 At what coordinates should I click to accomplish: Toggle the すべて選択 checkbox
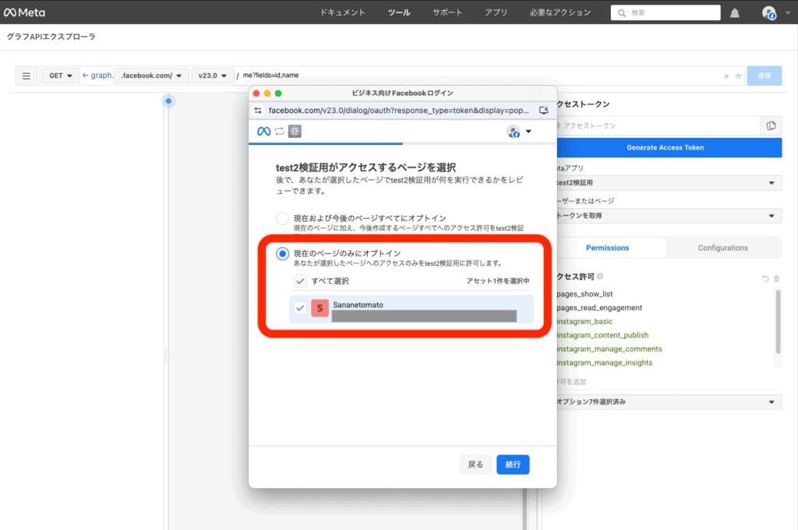(300, 281)
